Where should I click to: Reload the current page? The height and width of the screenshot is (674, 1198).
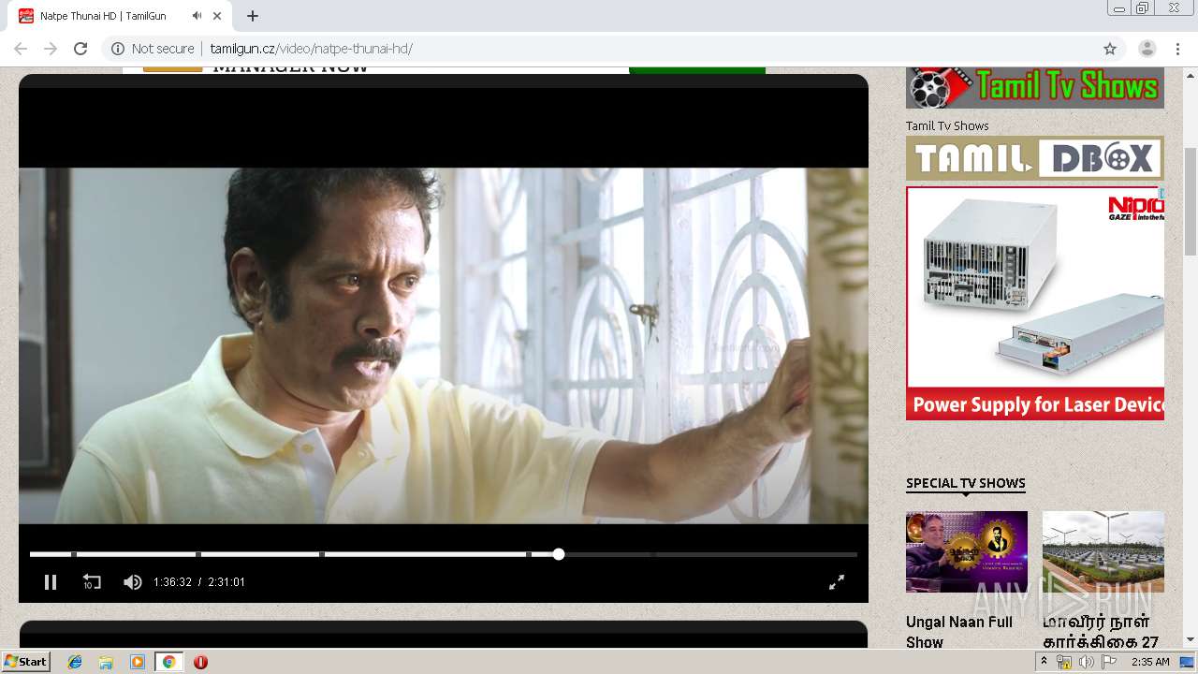point(80,49)
